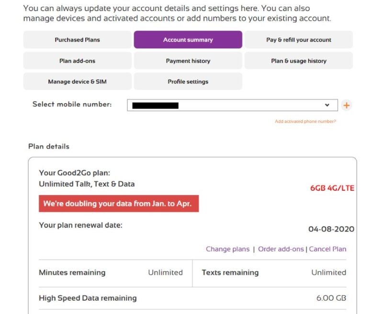Switch to the Account summary tab
Viewport: 383px width, 314px height.
[188, 40]
